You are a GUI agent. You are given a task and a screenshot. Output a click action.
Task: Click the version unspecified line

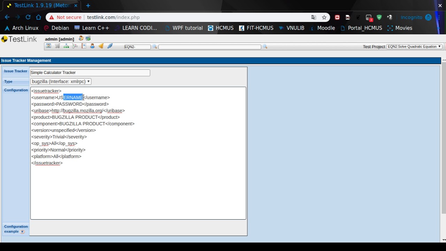[x=63, y=130]
